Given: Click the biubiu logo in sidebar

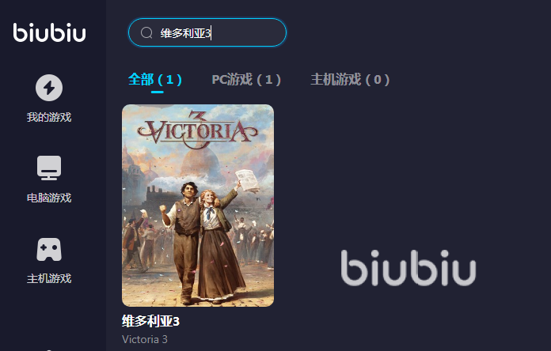Looking at the screenshot, I should (x=50, y=32).
